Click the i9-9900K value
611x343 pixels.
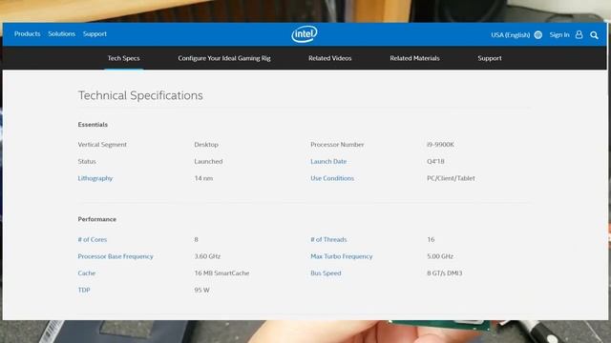(x=440, y=144)
